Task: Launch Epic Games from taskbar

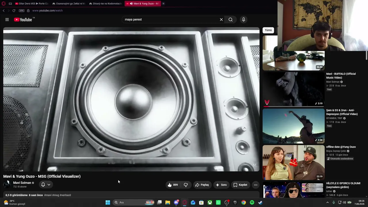Action: point(235,202)
